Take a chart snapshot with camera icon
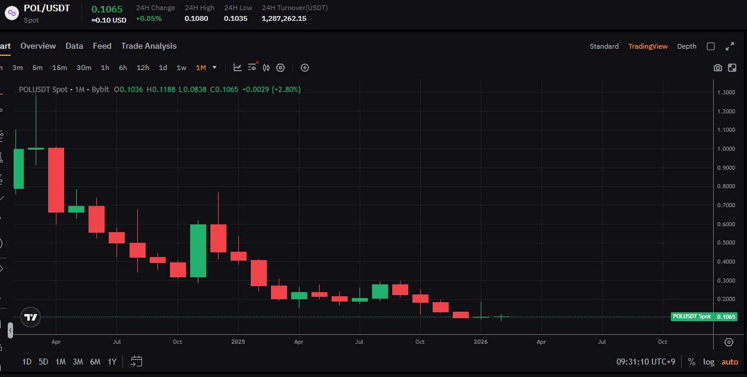Screen dimensions: 747x377 (718, 68)
